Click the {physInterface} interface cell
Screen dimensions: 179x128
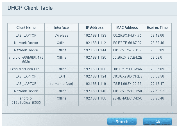coord(61,84)
